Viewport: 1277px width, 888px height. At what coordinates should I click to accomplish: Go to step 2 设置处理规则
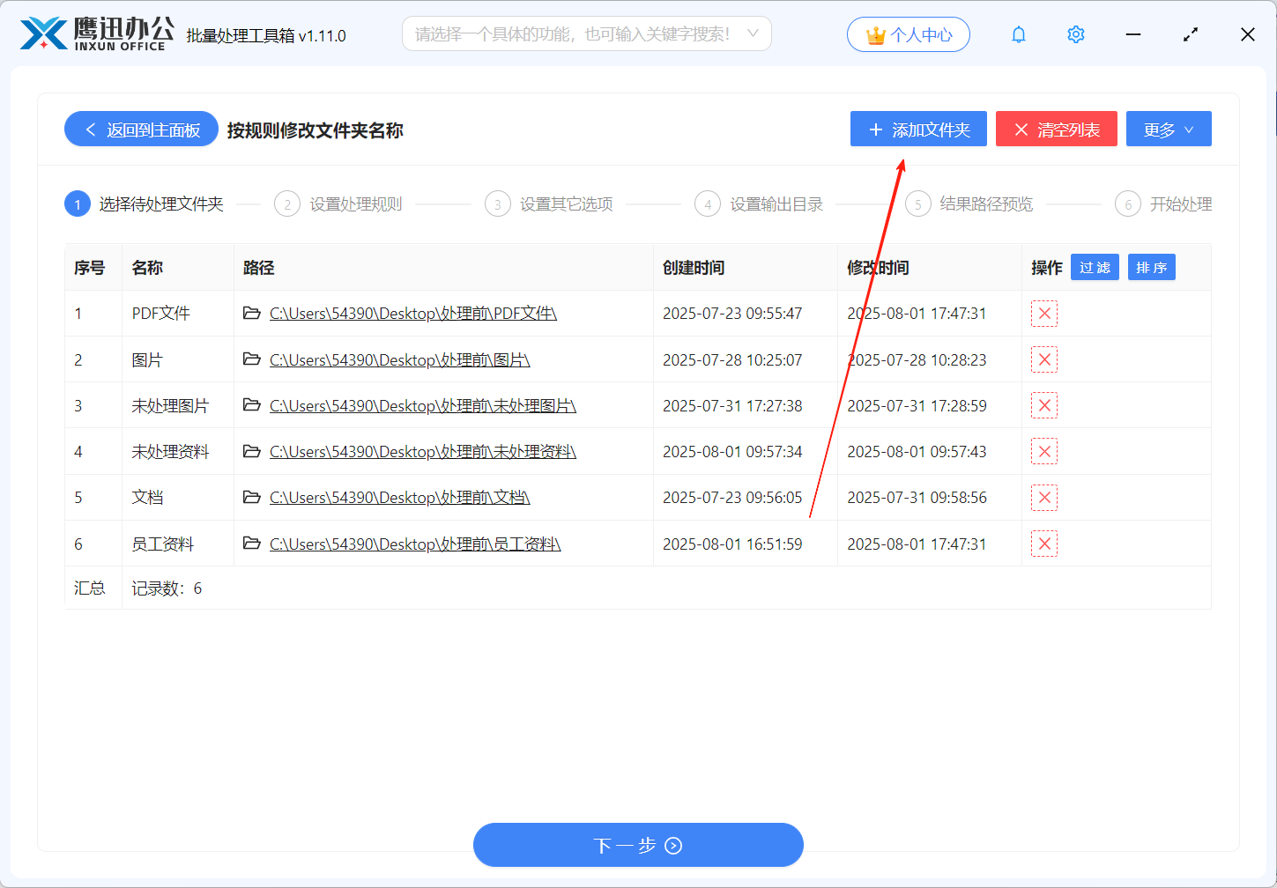[x=338, y=204]
